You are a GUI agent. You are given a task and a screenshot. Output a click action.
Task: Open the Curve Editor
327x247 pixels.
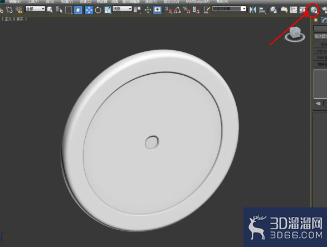[294, 10]
